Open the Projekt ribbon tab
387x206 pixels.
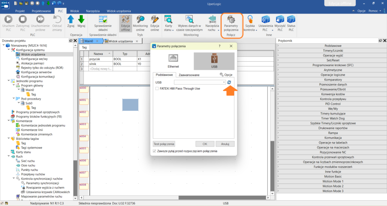20,11
